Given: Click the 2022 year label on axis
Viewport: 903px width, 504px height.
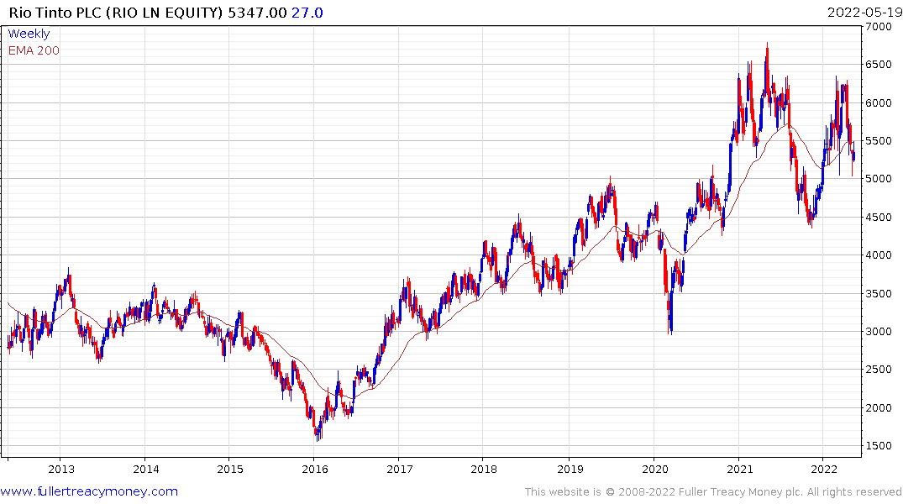Looking at the screenshot, I should (x=824, y=469).
